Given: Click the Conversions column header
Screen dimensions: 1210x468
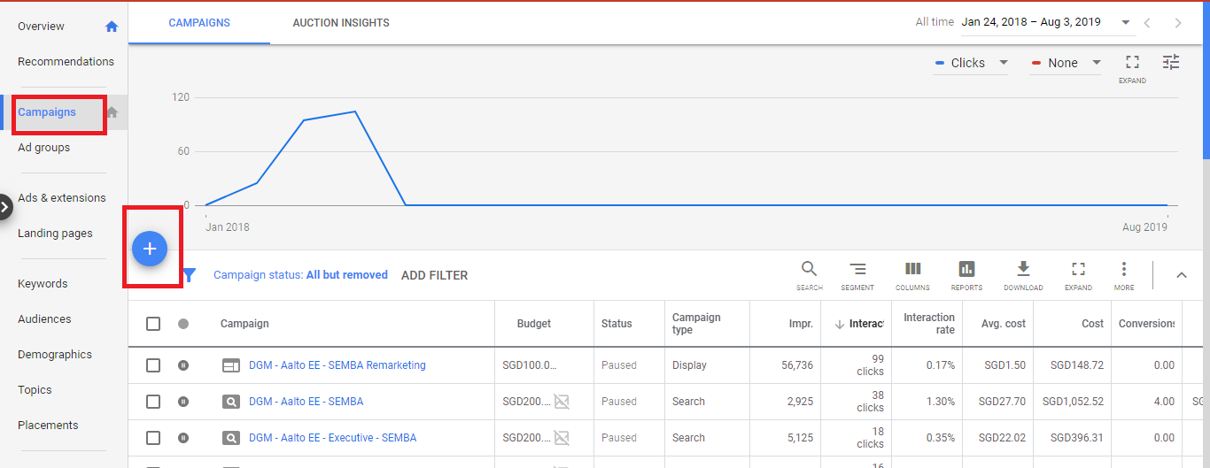Looking at the screenshot, I should (1147, 324).
